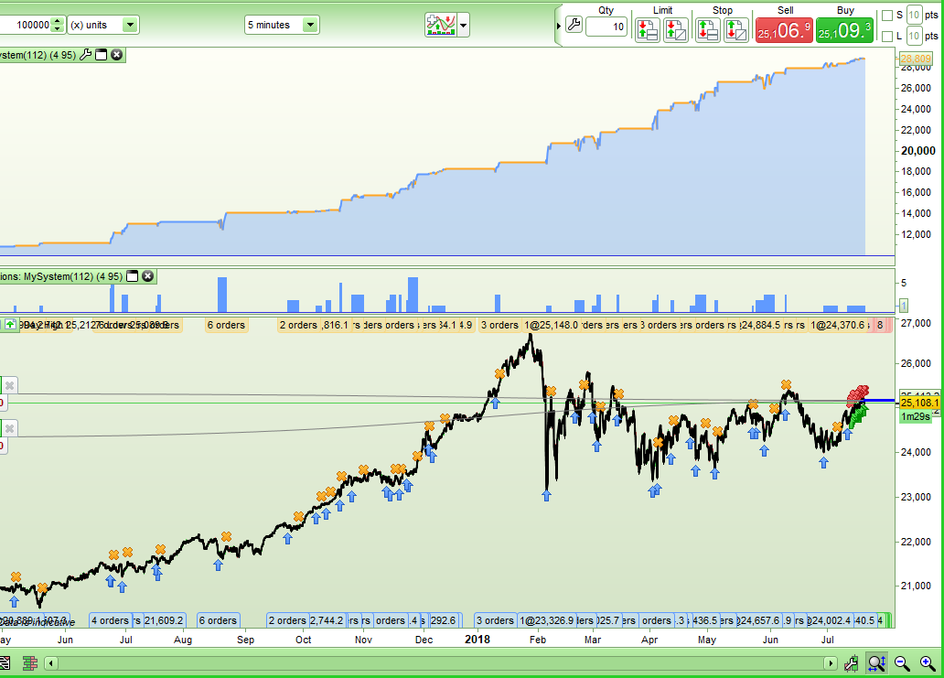Image resolution: width=944 pixels, height=678 pixels.
Task: Click the 'MySystem(112)' title on the equity panel
Action: pyautogui.click(x=37, y=55)
